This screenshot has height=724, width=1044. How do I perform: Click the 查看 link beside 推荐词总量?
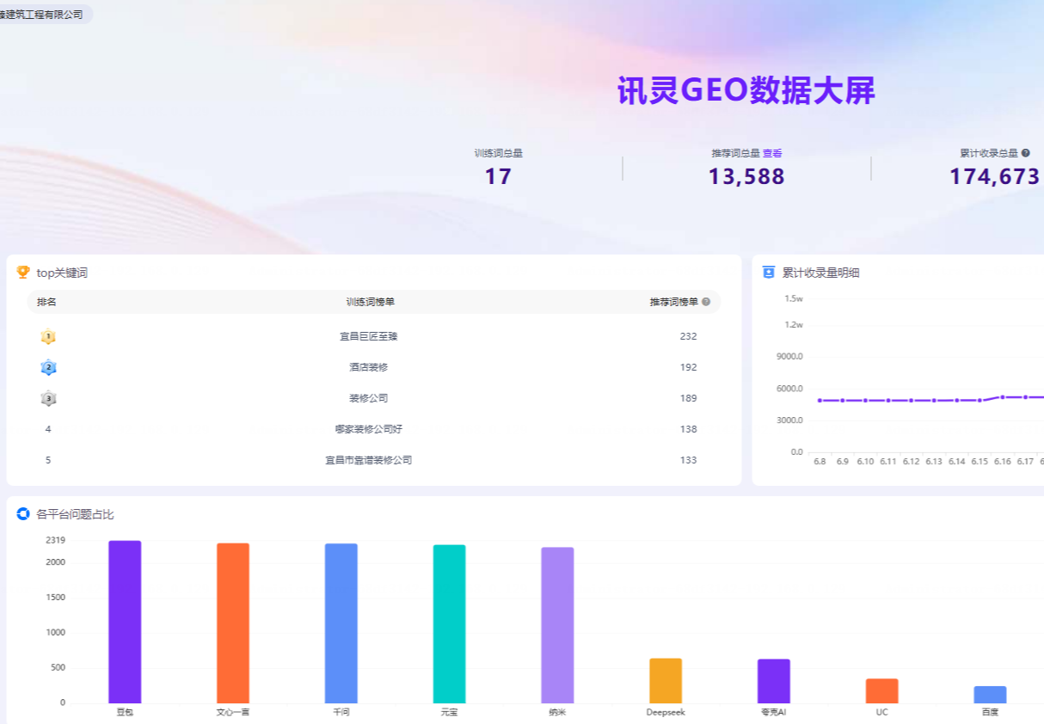(772, 153)
